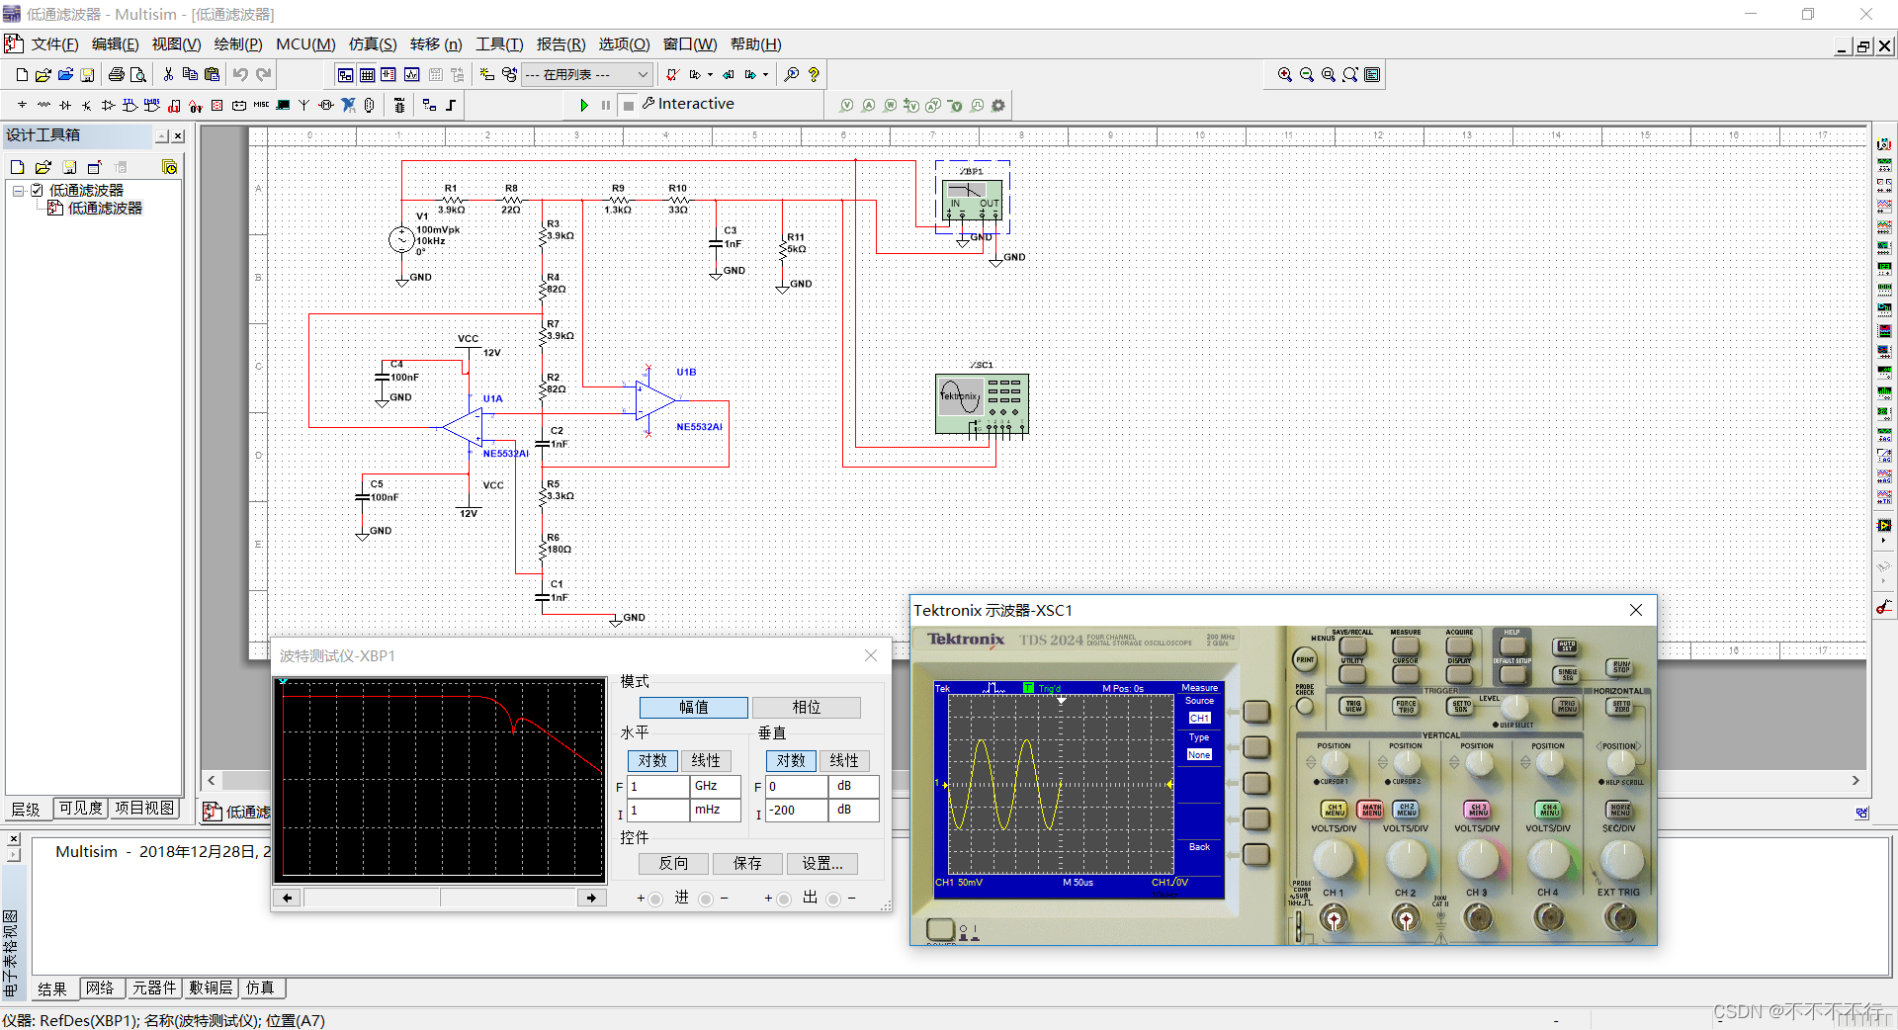Click the new design icon in Design Toolbox

point(17,167)
